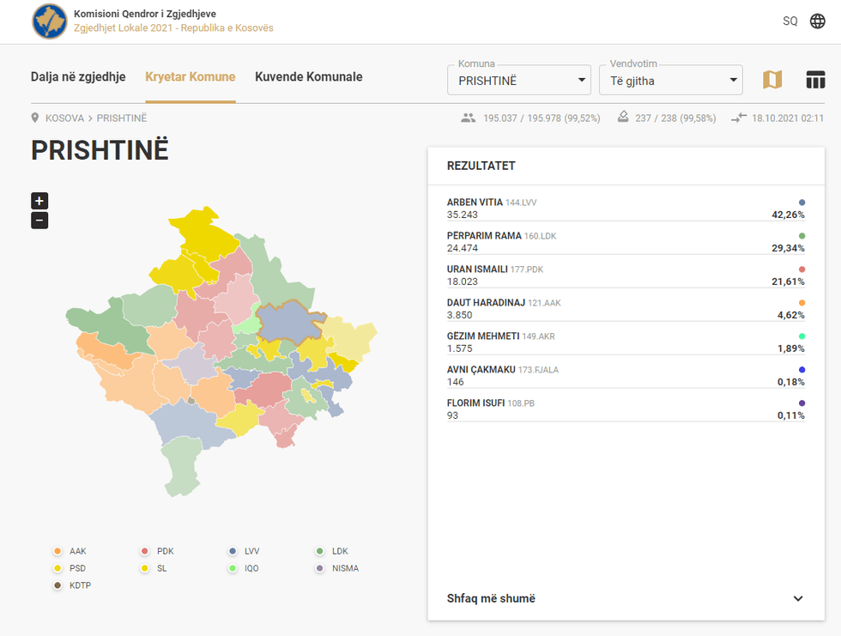The image size is (841, 636).
Task: Select Arben Vitia result row
Action: coord(625,209)
